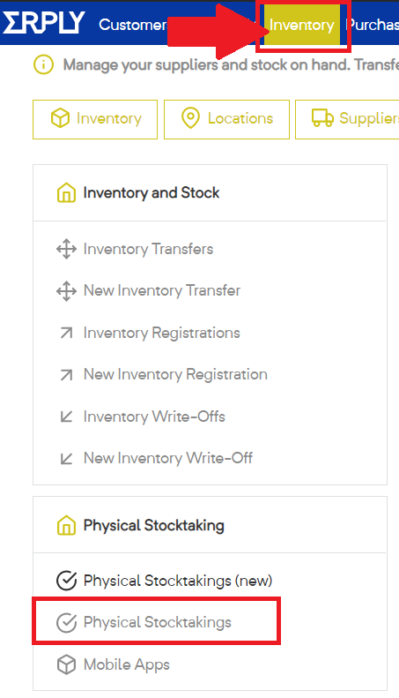The height and width of the screenshot is (698, 399).
Task: Click the ERPLY logo
Action: tap(43, 23)
